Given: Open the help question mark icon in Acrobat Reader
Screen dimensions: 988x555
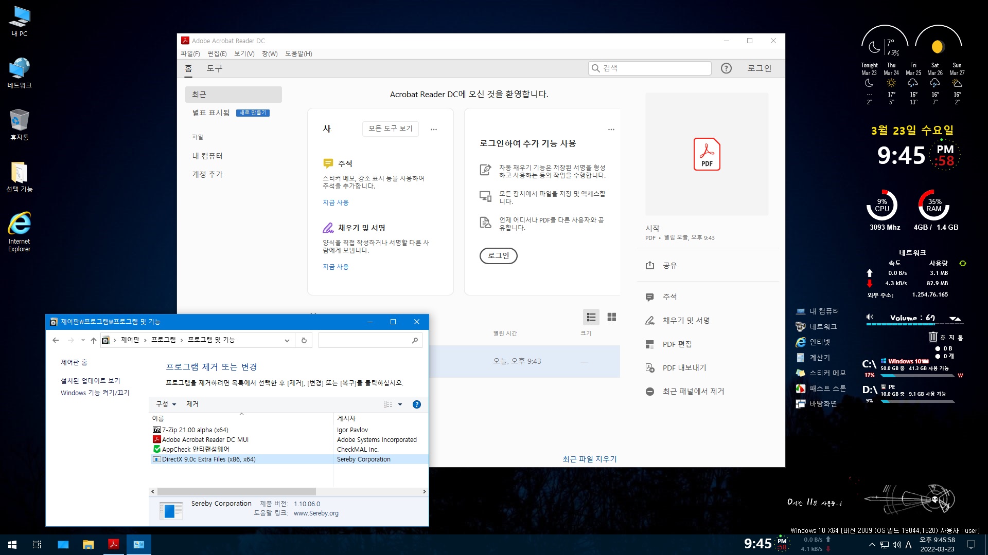Looking at the screenshot, I should click(x=726, y=68).
